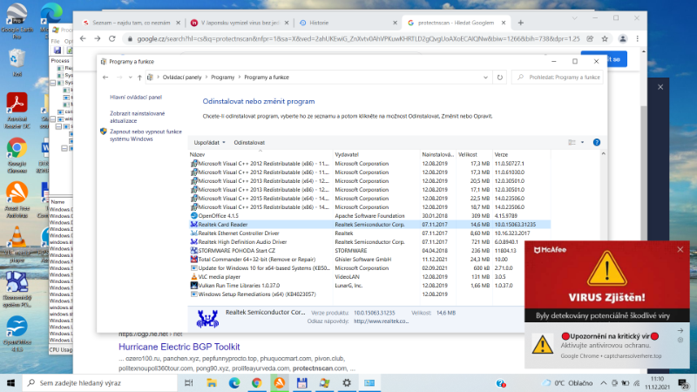Open the notification center icon
The height and width of the screenshot is (392, 697).
683,382
